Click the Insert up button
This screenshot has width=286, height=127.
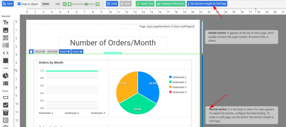(x=65, y=52)
